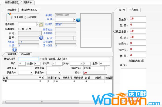The height and width of the screenshot is (107, 162).
Task: Click the 请选择产品 field showing 龙井
Action: pos(86,59)
